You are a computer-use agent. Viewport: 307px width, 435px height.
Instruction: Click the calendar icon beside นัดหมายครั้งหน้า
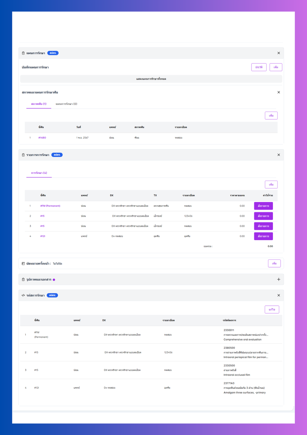(23, 263)
